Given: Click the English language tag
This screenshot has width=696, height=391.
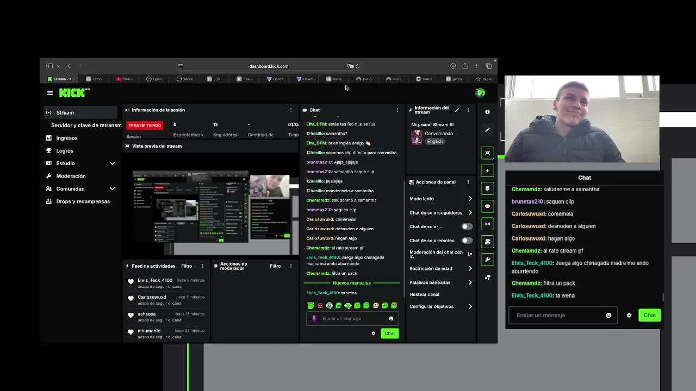Looking at the screenshot, I should coord(434,141).
